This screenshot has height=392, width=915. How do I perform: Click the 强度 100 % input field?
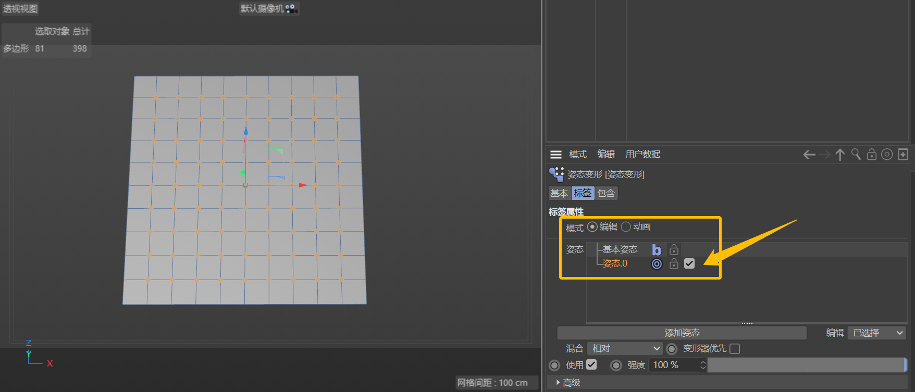coord(674,365)
